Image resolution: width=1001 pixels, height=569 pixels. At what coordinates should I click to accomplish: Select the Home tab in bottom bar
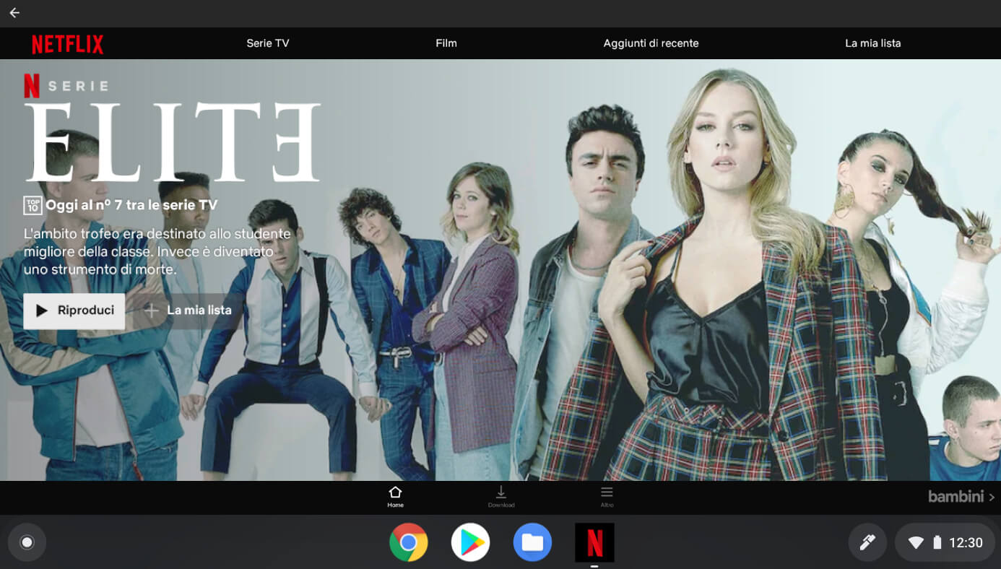pyautogui.click(x=395, y=497)
